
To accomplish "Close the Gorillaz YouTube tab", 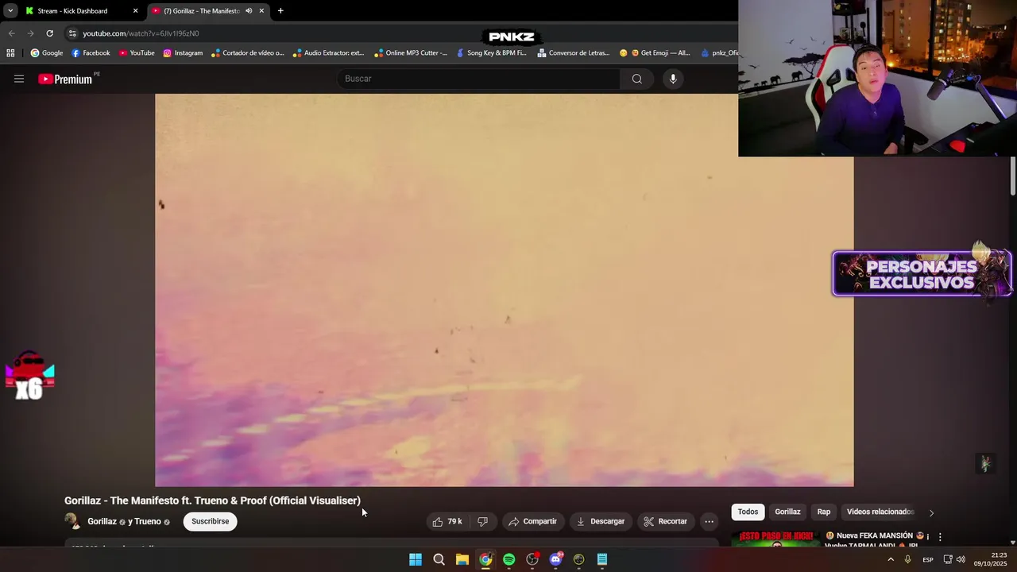I will point(261,11).
